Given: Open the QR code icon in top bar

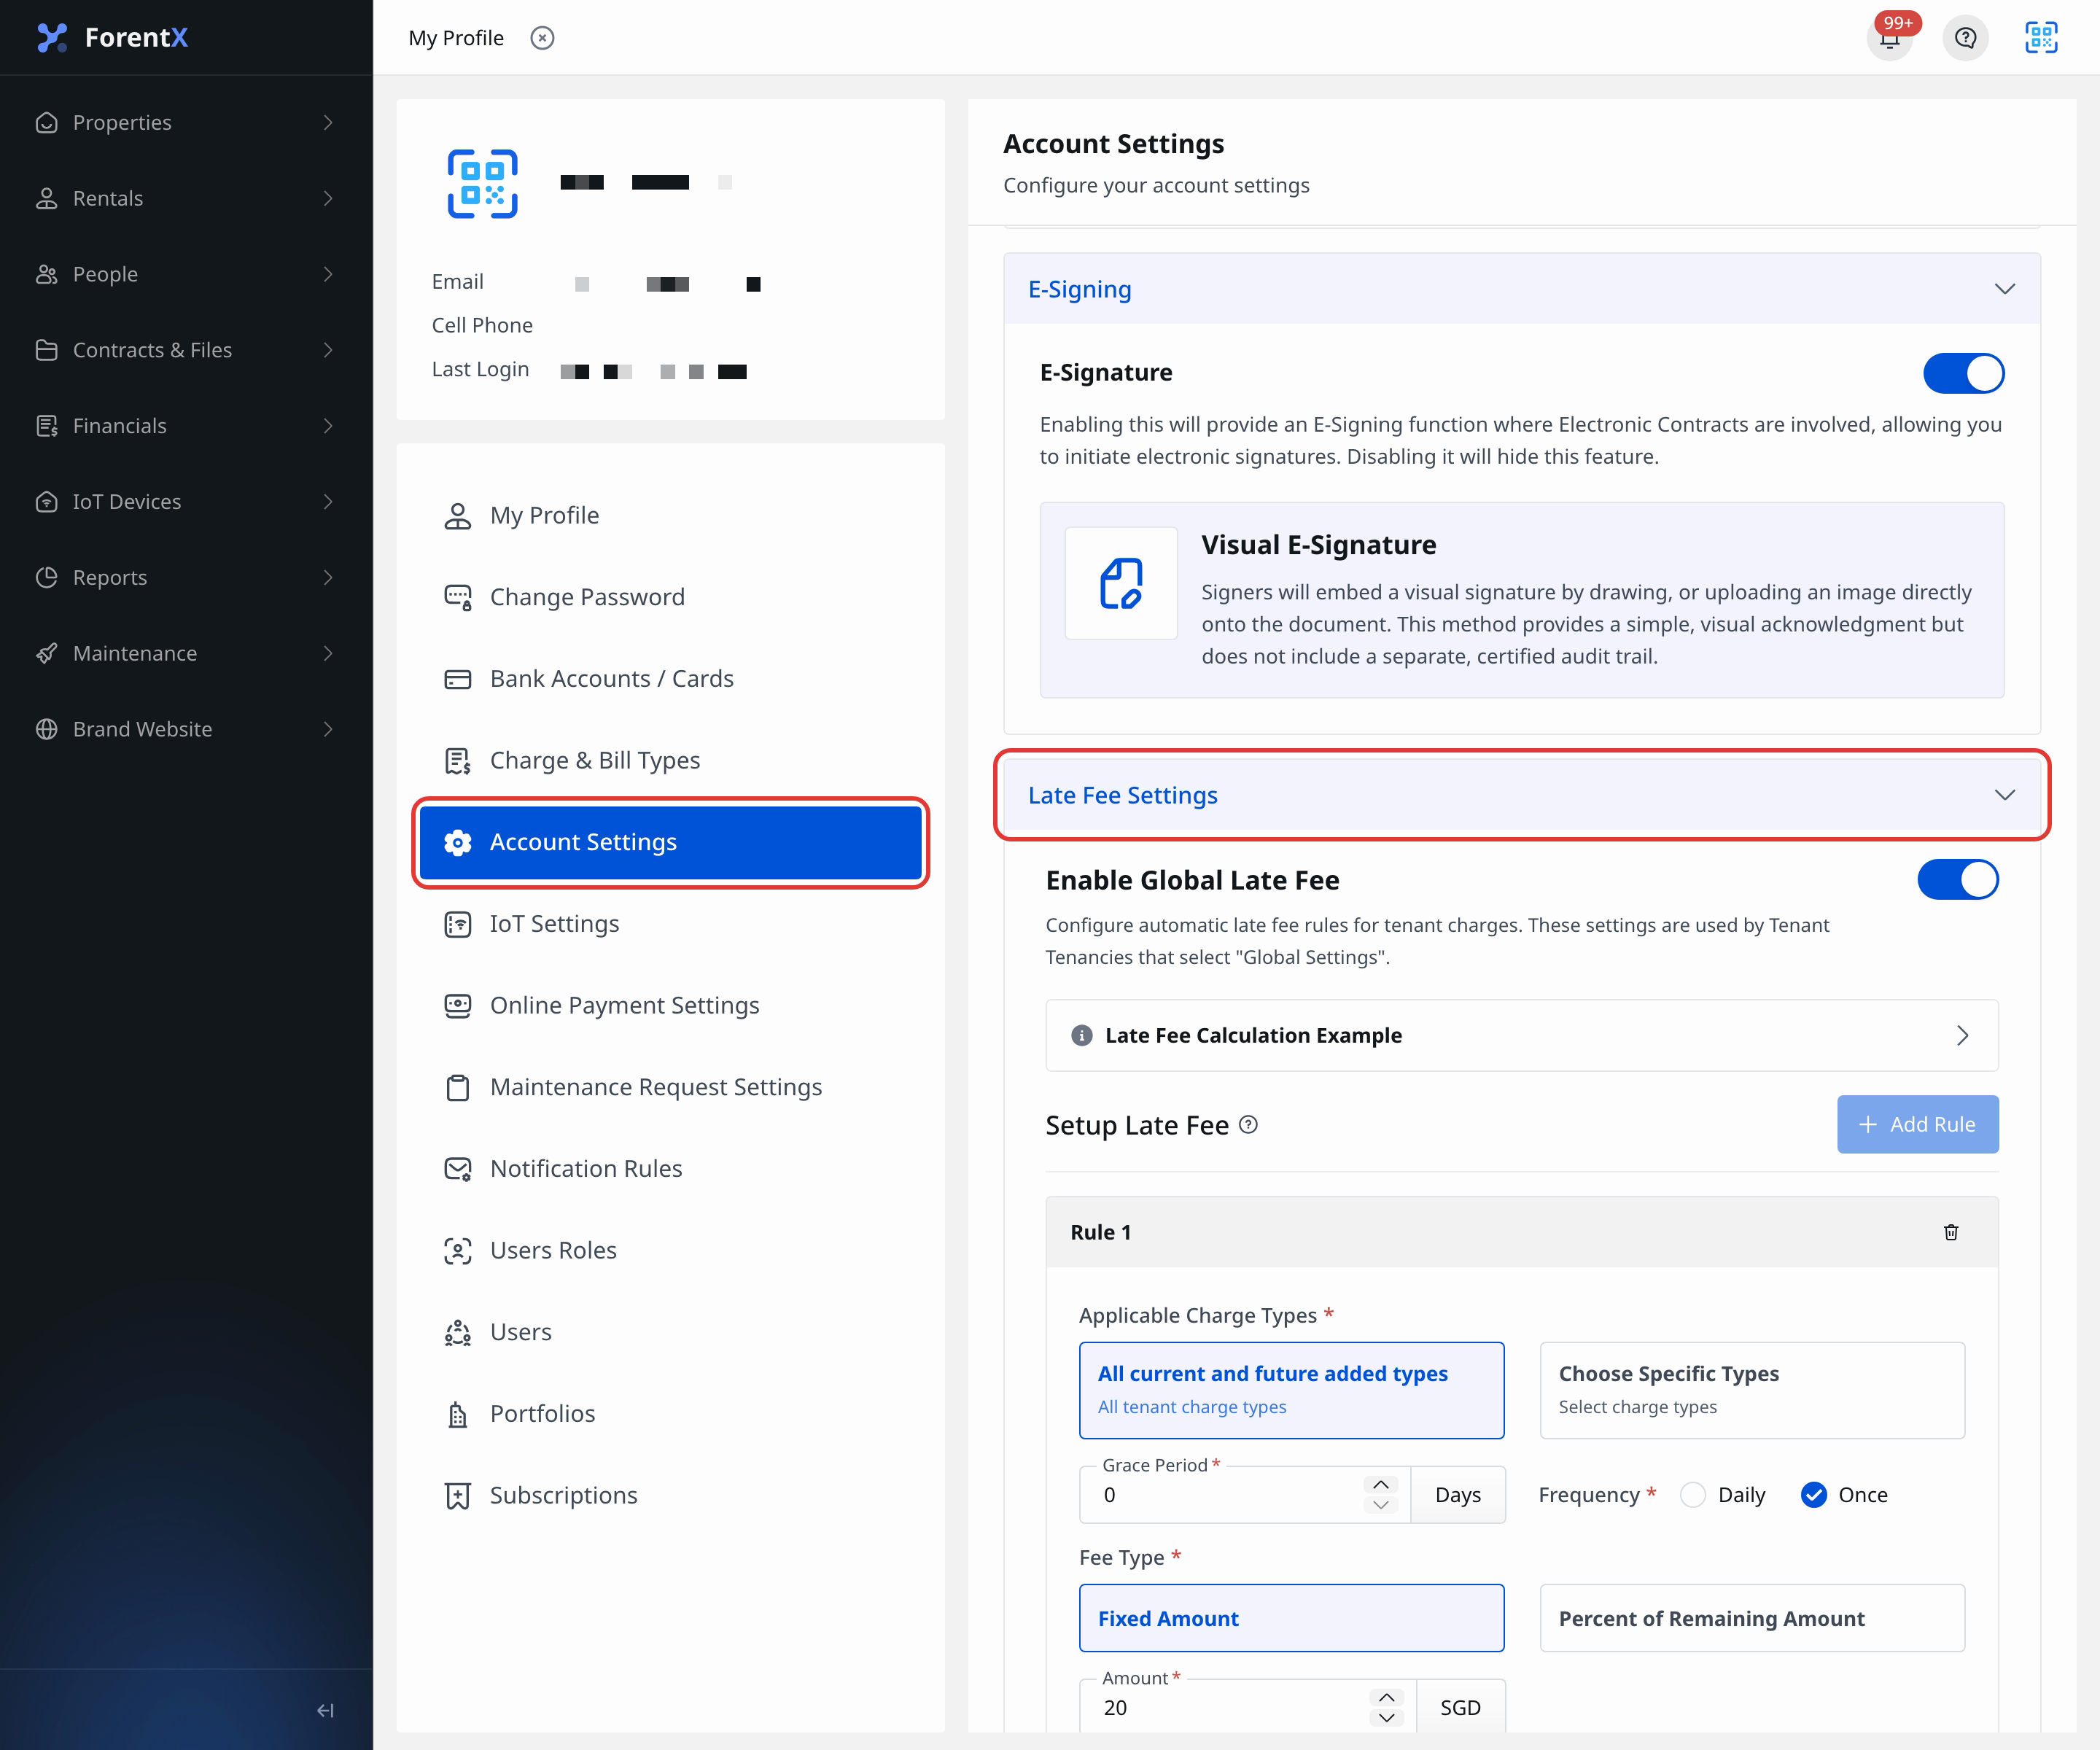Looking at the screenshot, I should [2041, 37].
